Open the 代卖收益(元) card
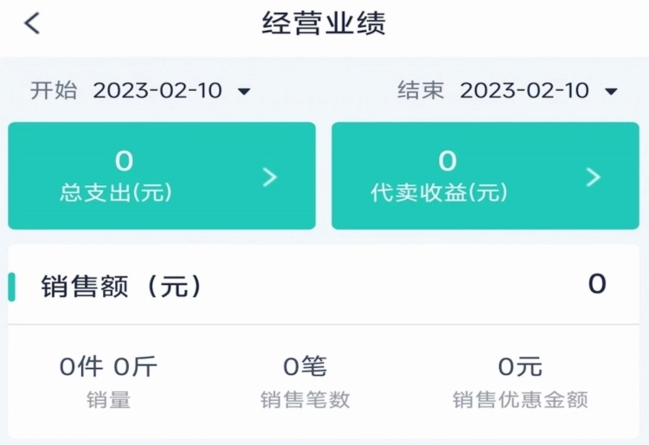 [x=485, y=176]
